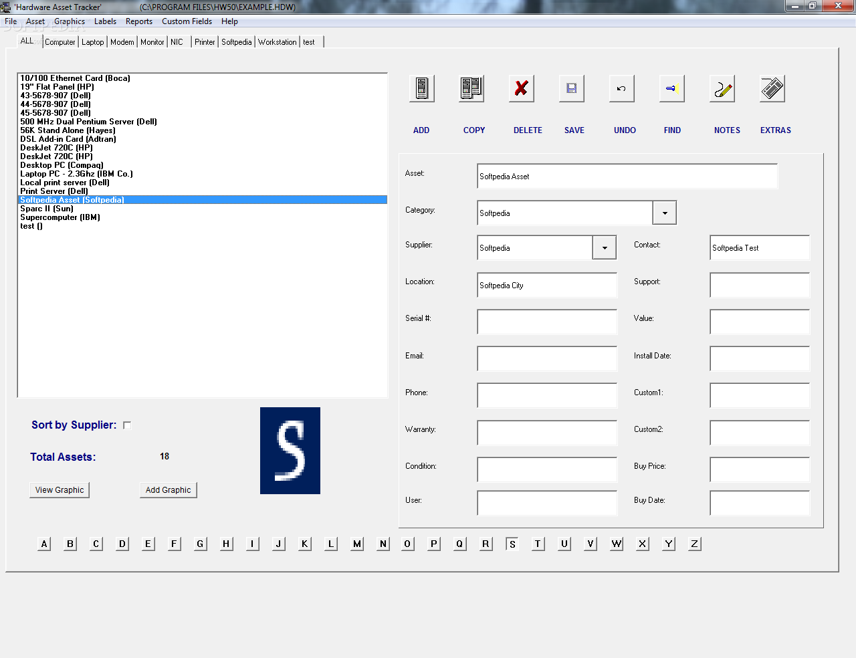
Task: Open the Asset menu
Action: click(35, 21)
